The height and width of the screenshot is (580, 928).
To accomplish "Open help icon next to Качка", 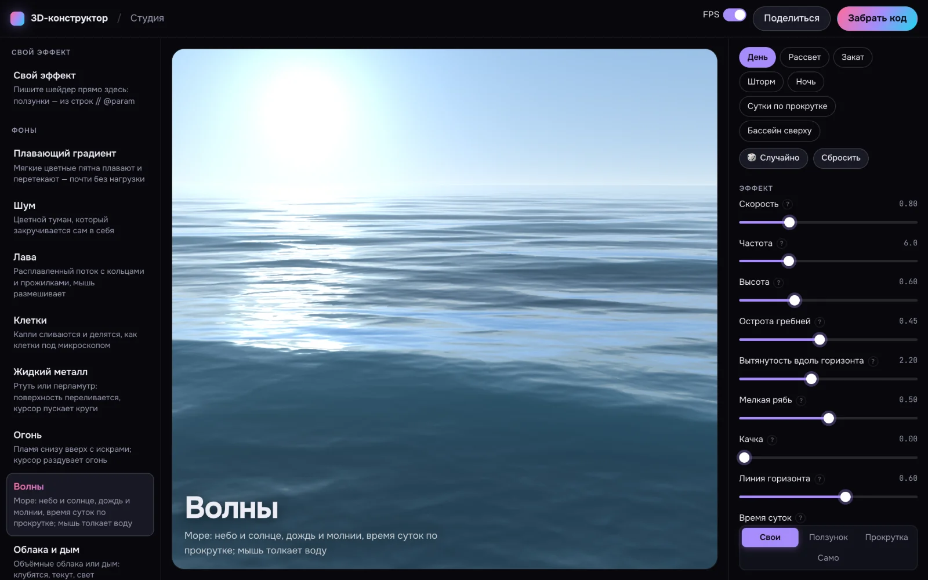I will (x=773, y=440).
